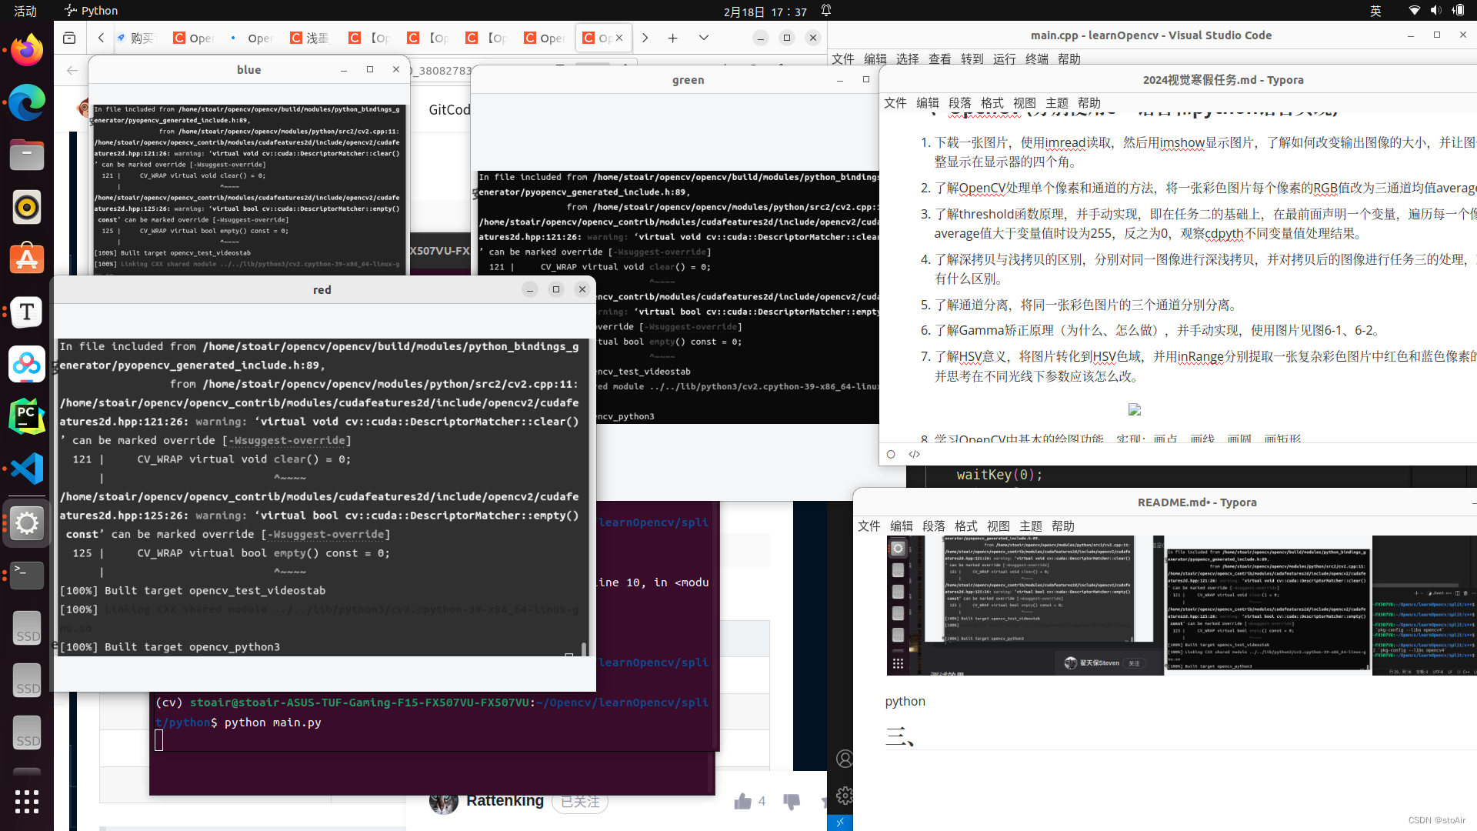This screenshot has width=1477, height=831.
Task: Open system menu via volume icon
Action: [x=1435, y=11]
